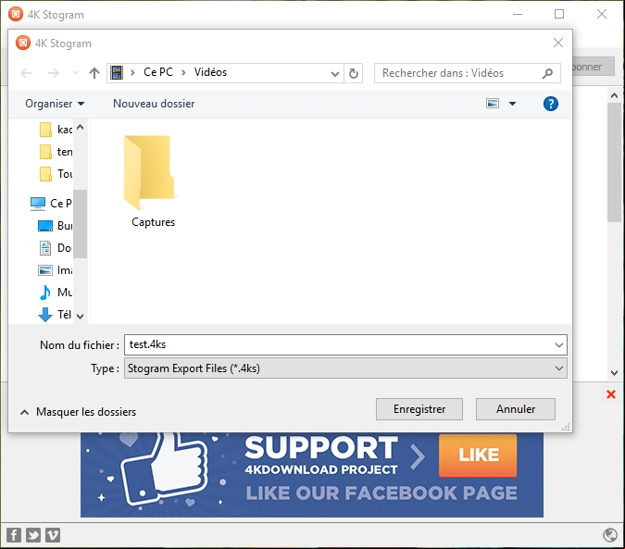The height and width of the screenshot is (549, 625).
Task: Click the main window vertical scrollbar thumb
Action: (614, 163)
